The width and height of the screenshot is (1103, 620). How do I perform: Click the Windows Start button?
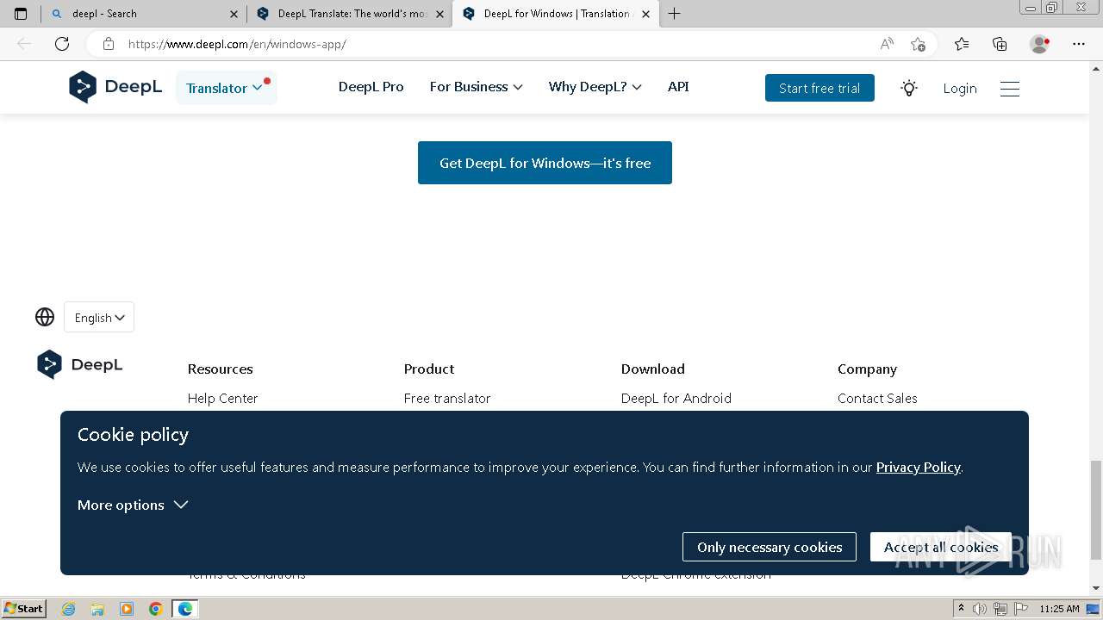[x=24, y=609]
